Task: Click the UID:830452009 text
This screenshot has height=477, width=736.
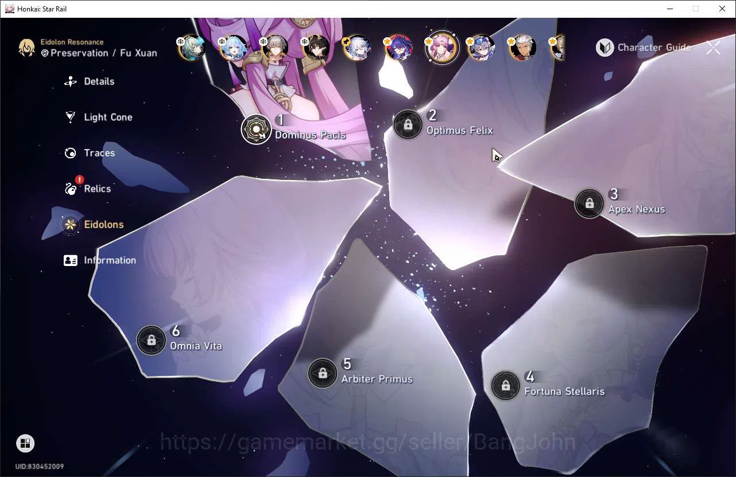Action: click(x=40, y=467)
